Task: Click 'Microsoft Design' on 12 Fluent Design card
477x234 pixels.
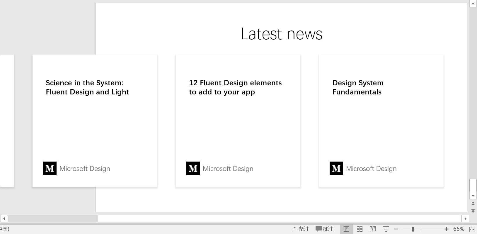Action: click(x=228, y=169)
